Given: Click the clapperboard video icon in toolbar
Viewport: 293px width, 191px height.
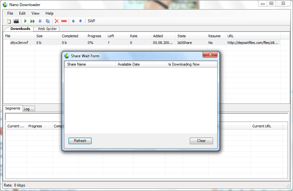Looking at the screenshot, I should 16,21.
